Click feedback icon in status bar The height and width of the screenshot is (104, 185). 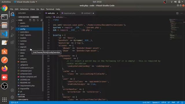coord(178,103)
